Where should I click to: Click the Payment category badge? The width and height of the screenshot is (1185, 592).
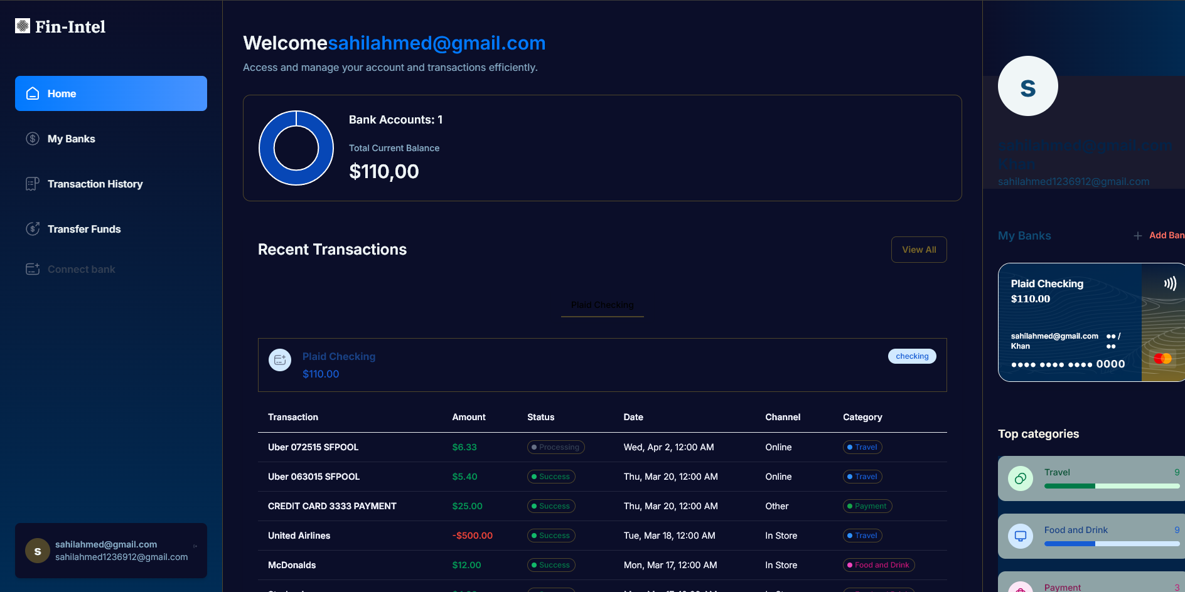click(x=867, y=506)
